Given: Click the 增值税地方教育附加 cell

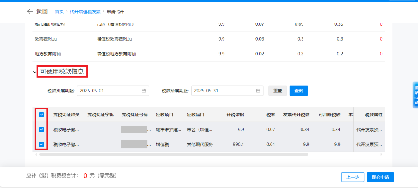Looking at the screenshot, I should [x=116, y=54].
